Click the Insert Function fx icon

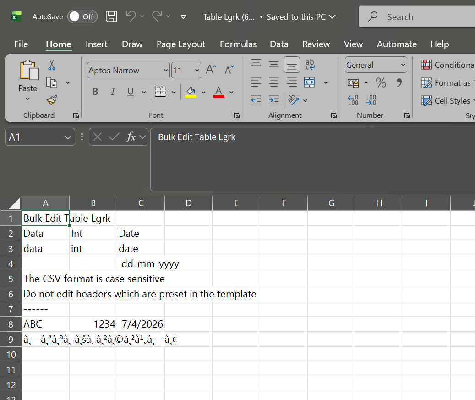(x=131, y=137)
